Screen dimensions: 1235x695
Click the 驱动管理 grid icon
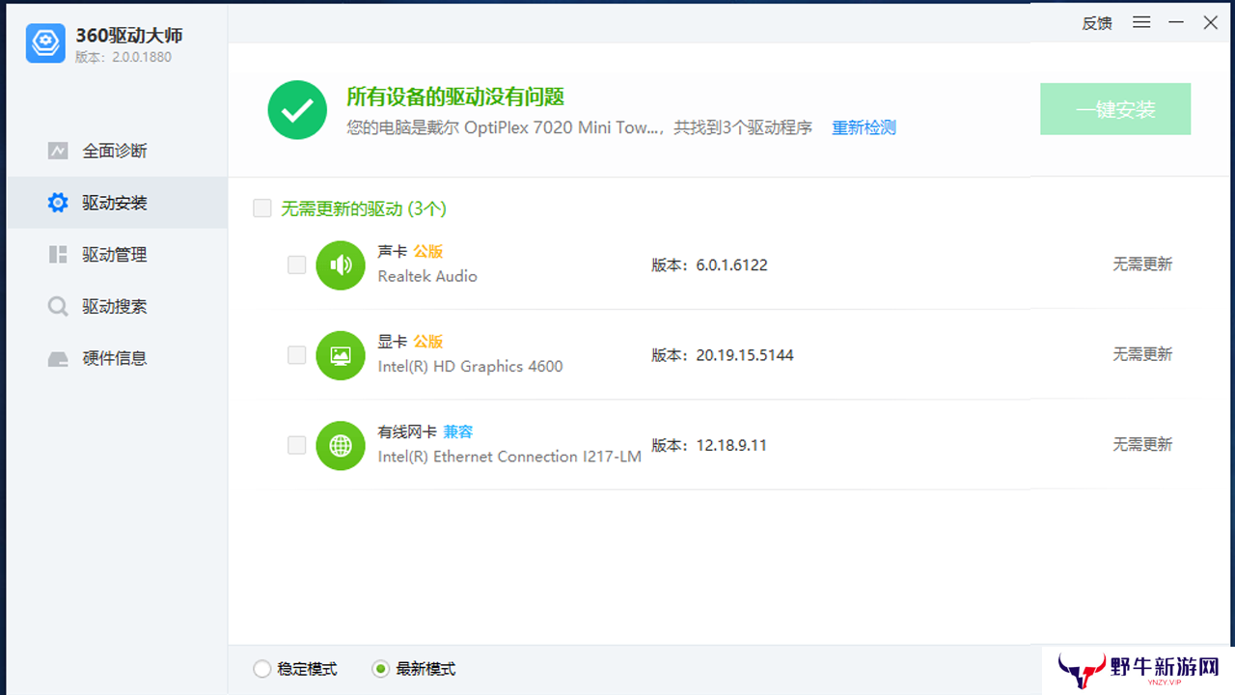click(58, 255)
